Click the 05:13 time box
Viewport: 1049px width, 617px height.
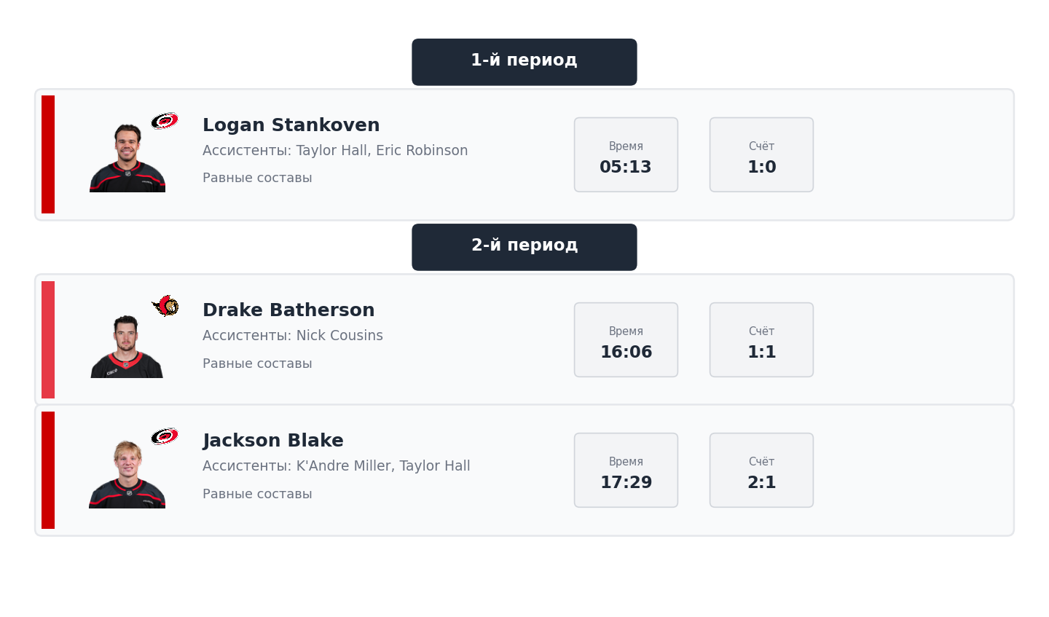626,154
